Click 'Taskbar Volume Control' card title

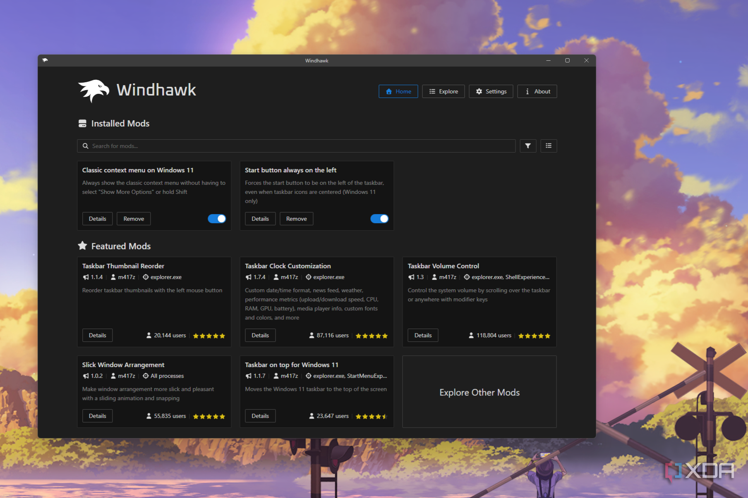[x=444, y=266]
